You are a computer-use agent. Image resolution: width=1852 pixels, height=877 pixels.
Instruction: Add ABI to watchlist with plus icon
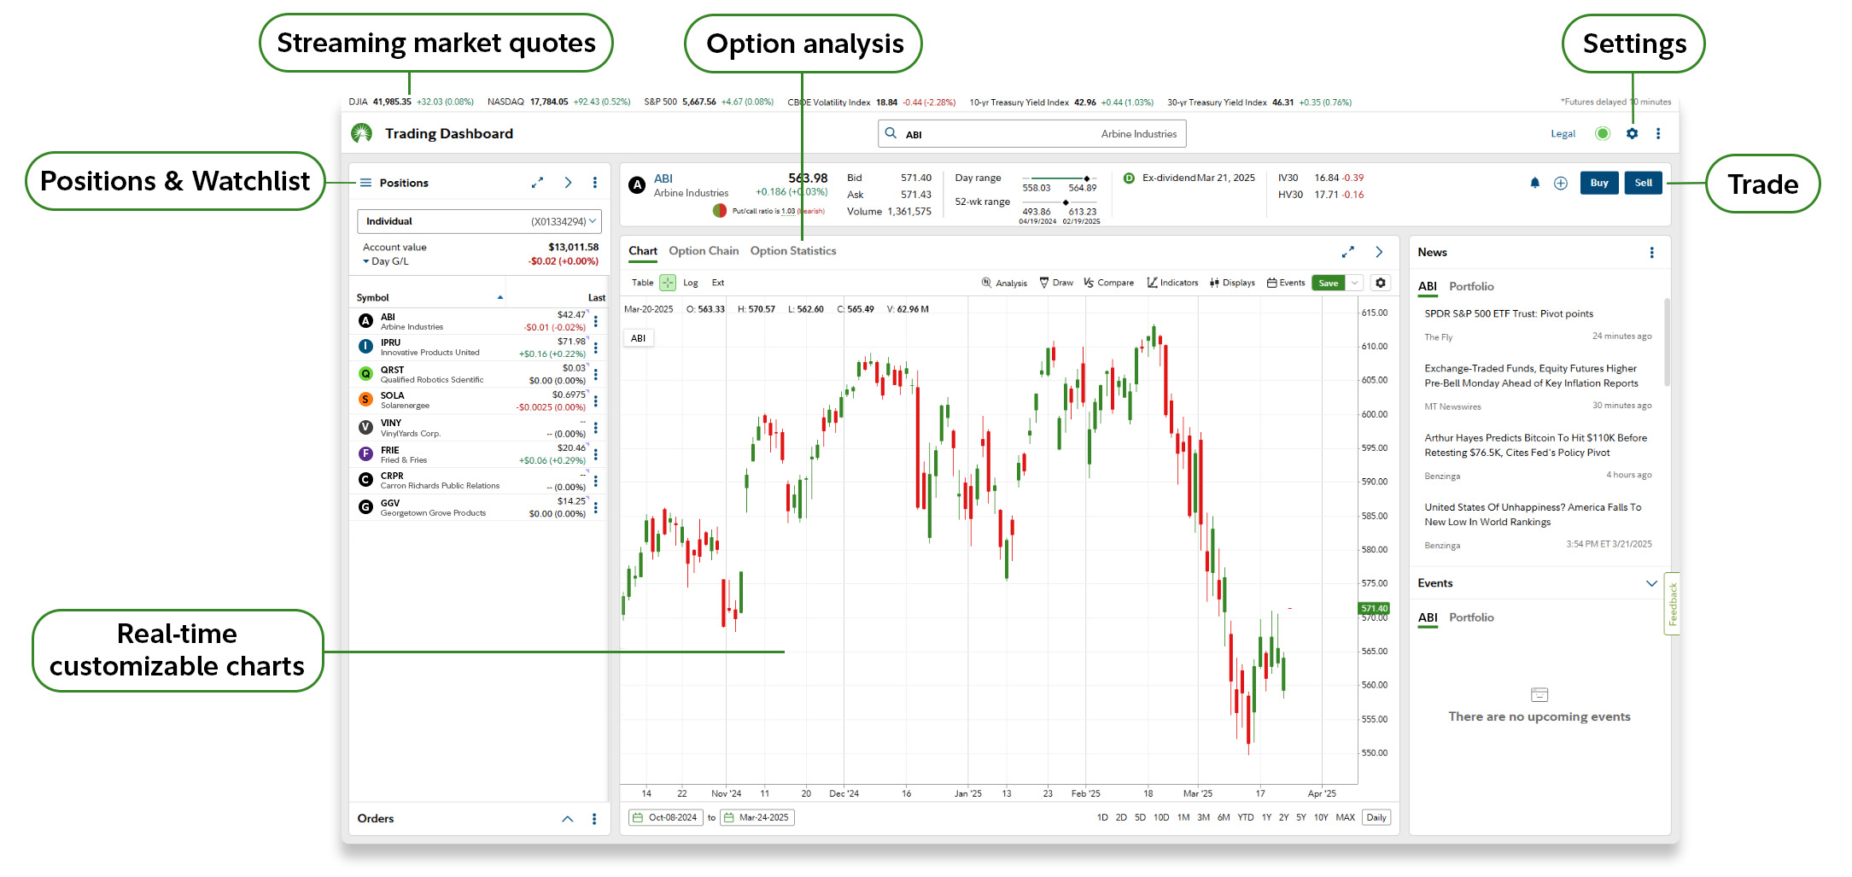tap(1560, 183)
